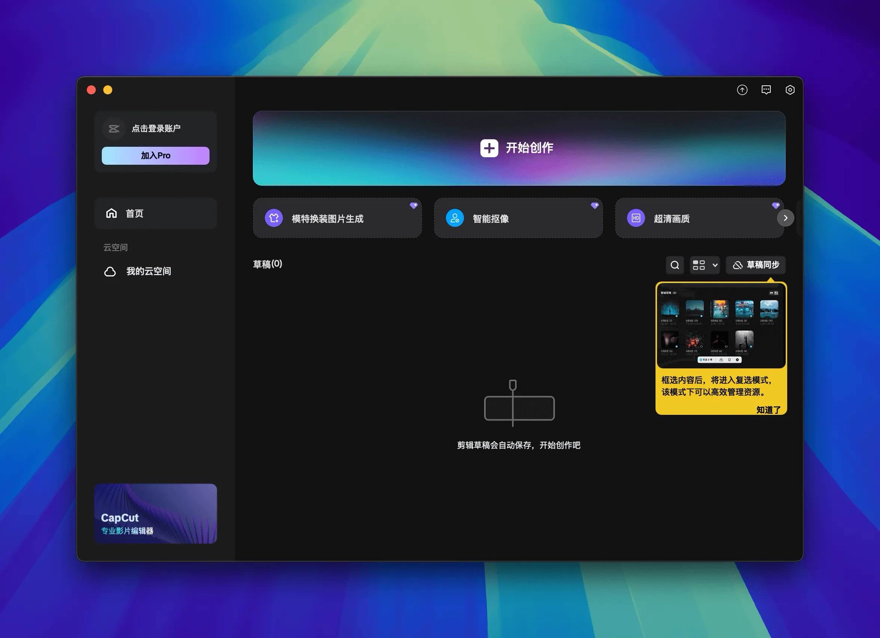Open CapCut settings gear

pyautogui.click(x=790, y=90)
